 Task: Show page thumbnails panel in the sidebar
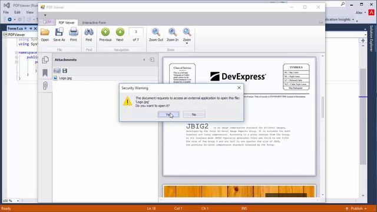[x=45, y=59]
